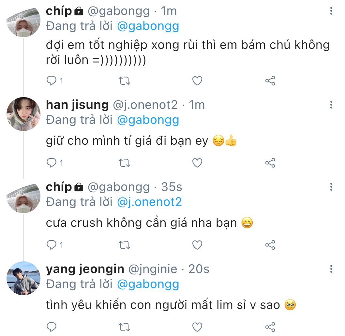Image resolution: width=345 pixels, height=336 pixels.
Task: Share yang jeongin's tweet
Action: [x=270, y=327]
